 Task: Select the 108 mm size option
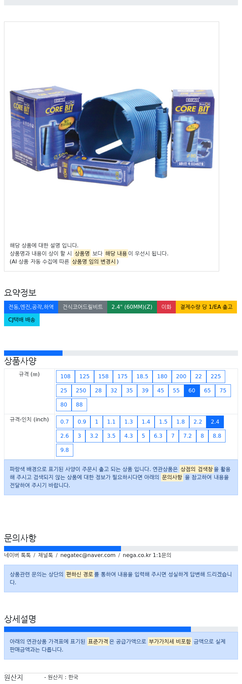click(66, 377)
